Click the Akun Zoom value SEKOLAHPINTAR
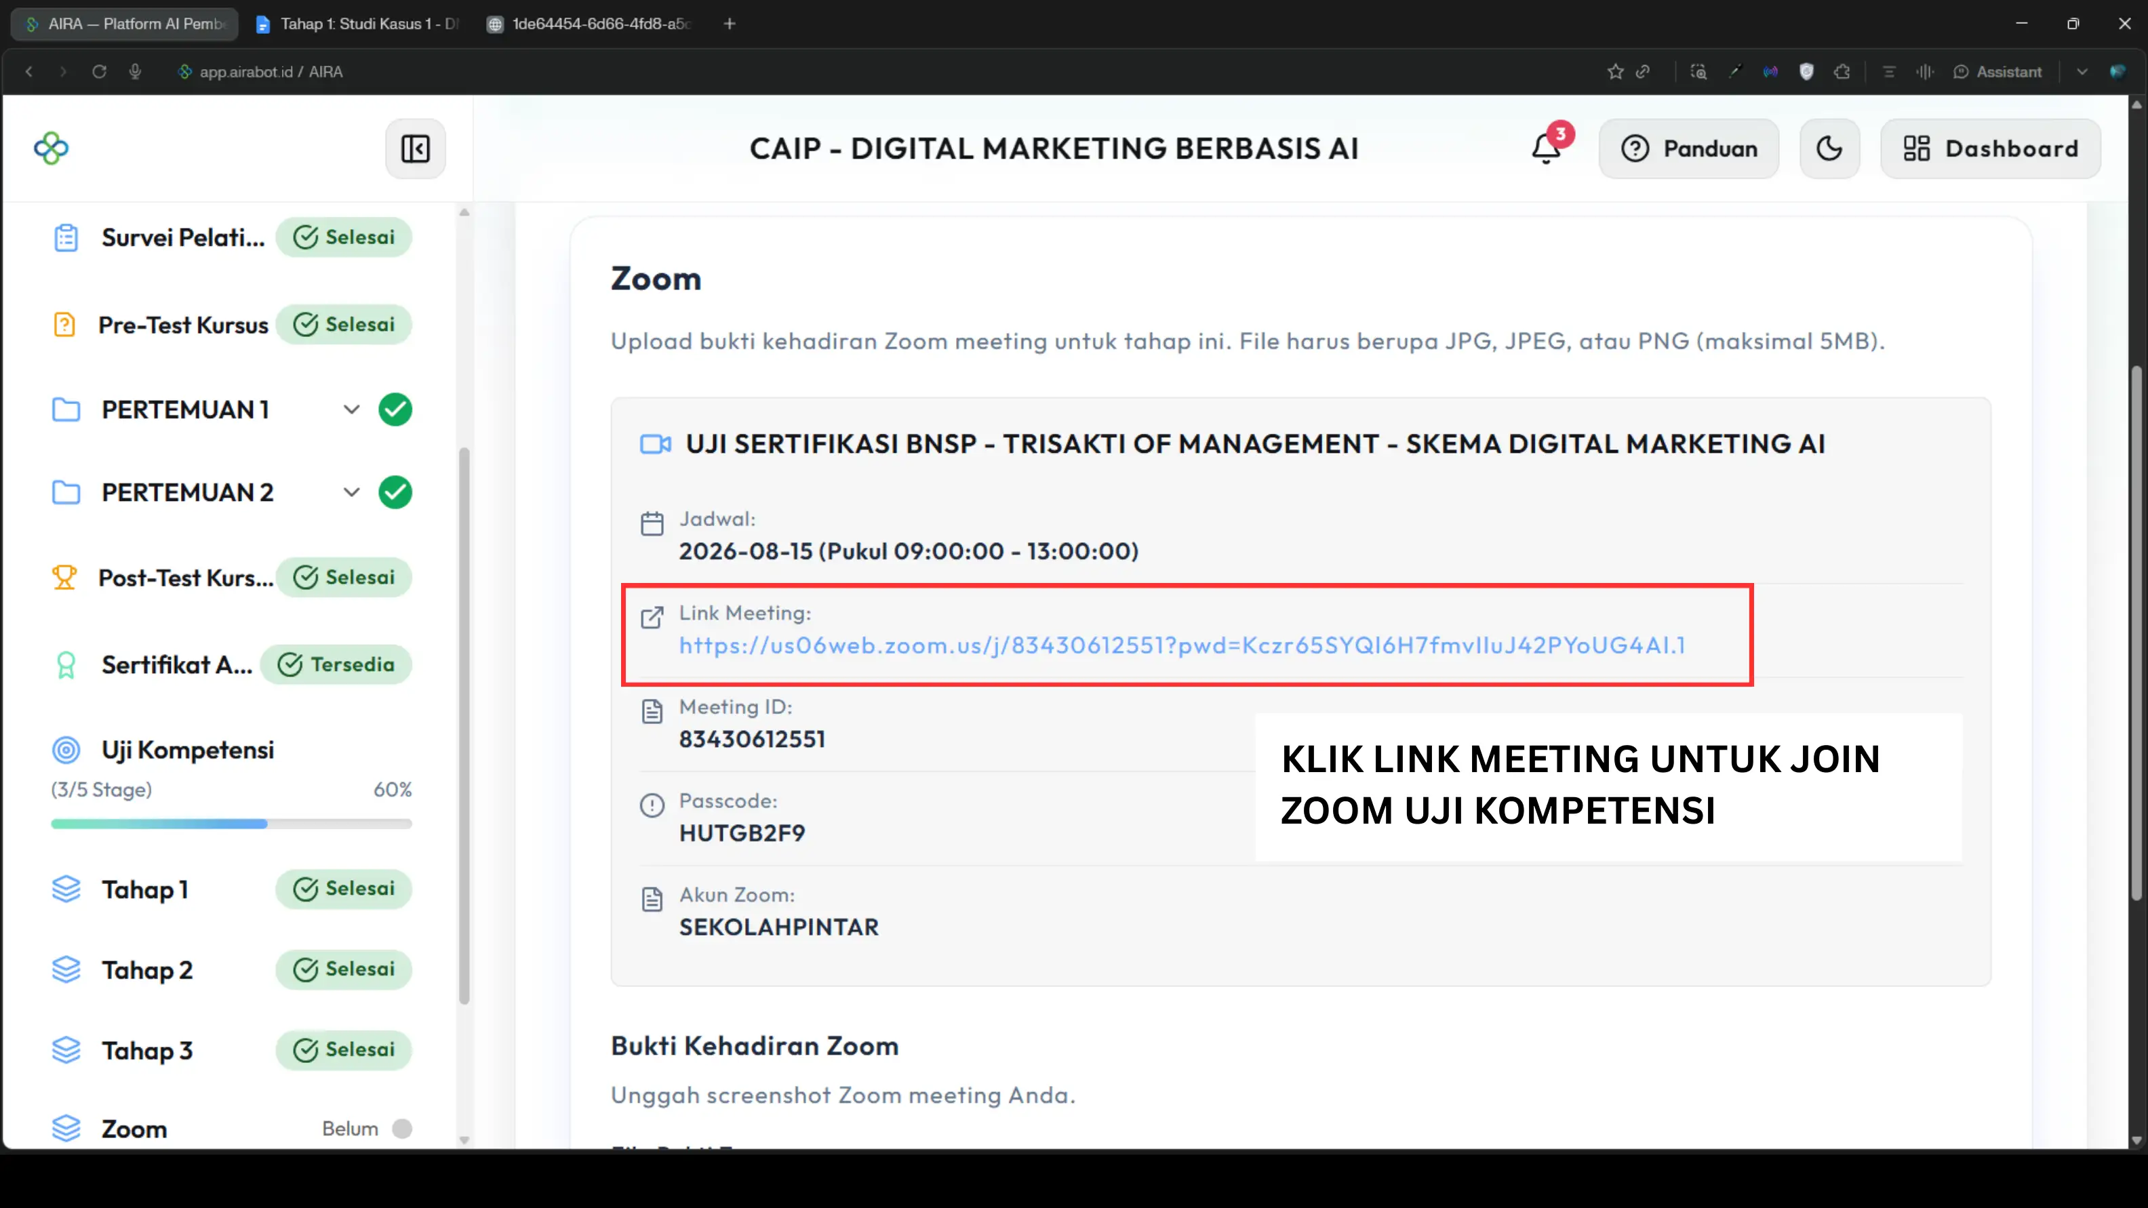Viewport: 2148px width, 1208px height. click(x=779, y=927)
